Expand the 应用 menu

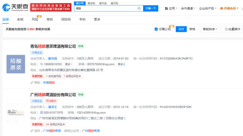[171, 8]
